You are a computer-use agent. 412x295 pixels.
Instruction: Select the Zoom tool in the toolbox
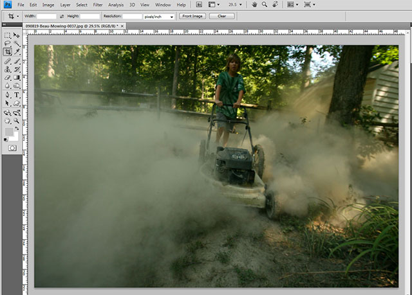[x=17, y=121]
